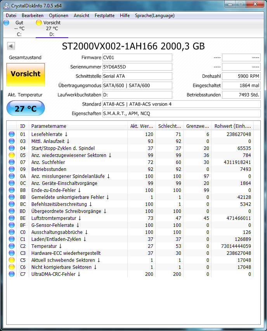Click blue status icon of Mittl. Anlaufzeit row

12,141
